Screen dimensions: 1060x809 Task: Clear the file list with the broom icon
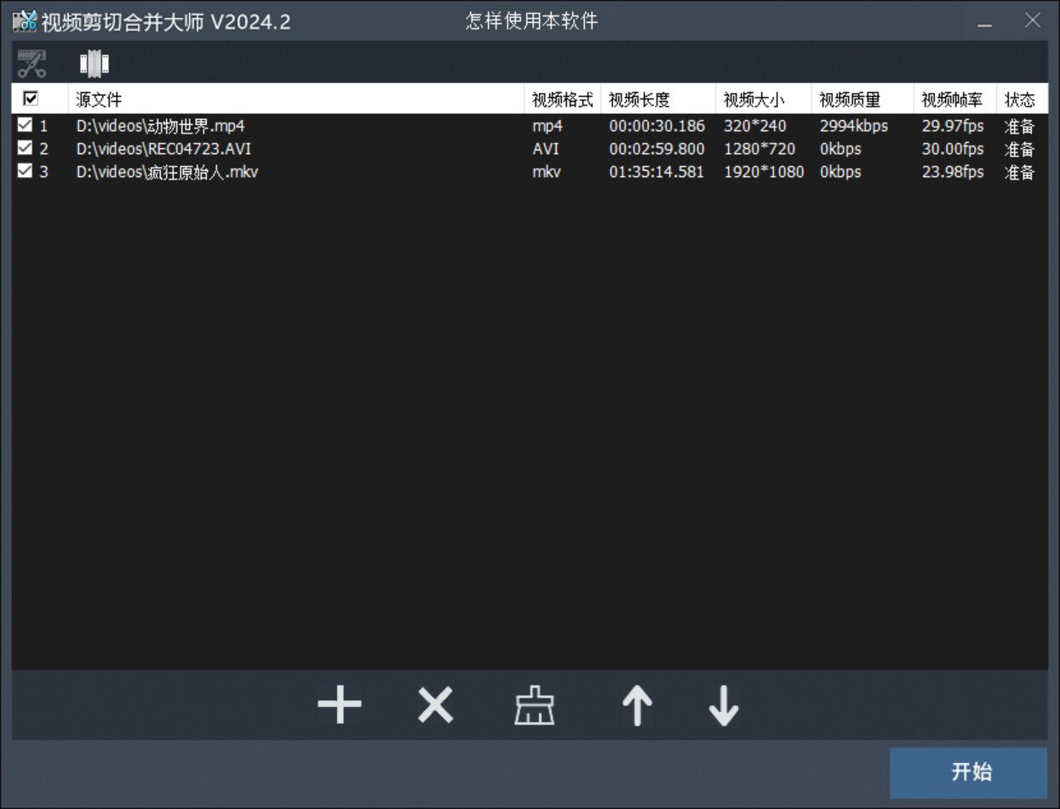(535, 705)
